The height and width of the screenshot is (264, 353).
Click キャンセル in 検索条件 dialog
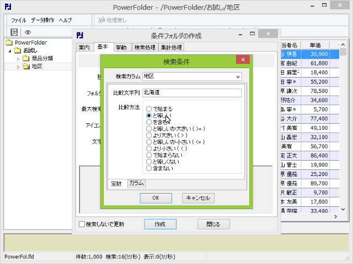(x=198, y=198)
